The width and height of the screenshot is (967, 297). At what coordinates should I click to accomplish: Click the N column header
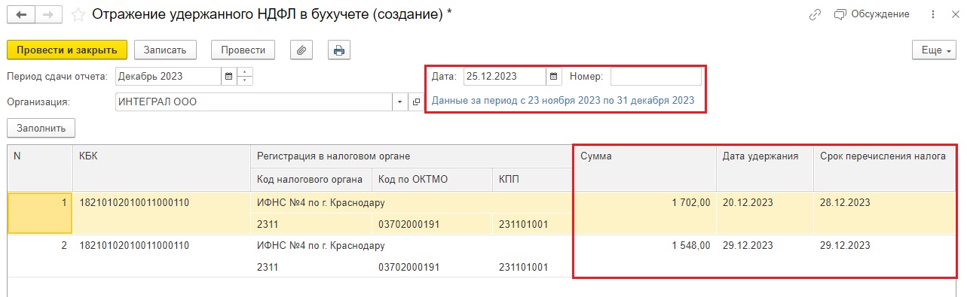pyautogui.click(x=40, y=168)
